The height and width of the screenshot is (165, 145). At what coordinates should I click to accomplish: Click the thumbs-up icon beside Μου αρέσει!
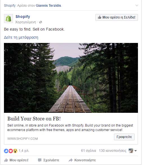pyautogui.click(x=6, y=160)
